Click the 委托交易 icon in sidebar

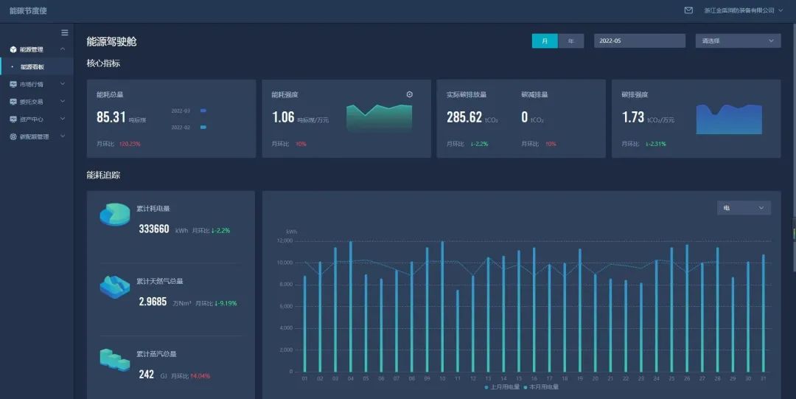13,102
